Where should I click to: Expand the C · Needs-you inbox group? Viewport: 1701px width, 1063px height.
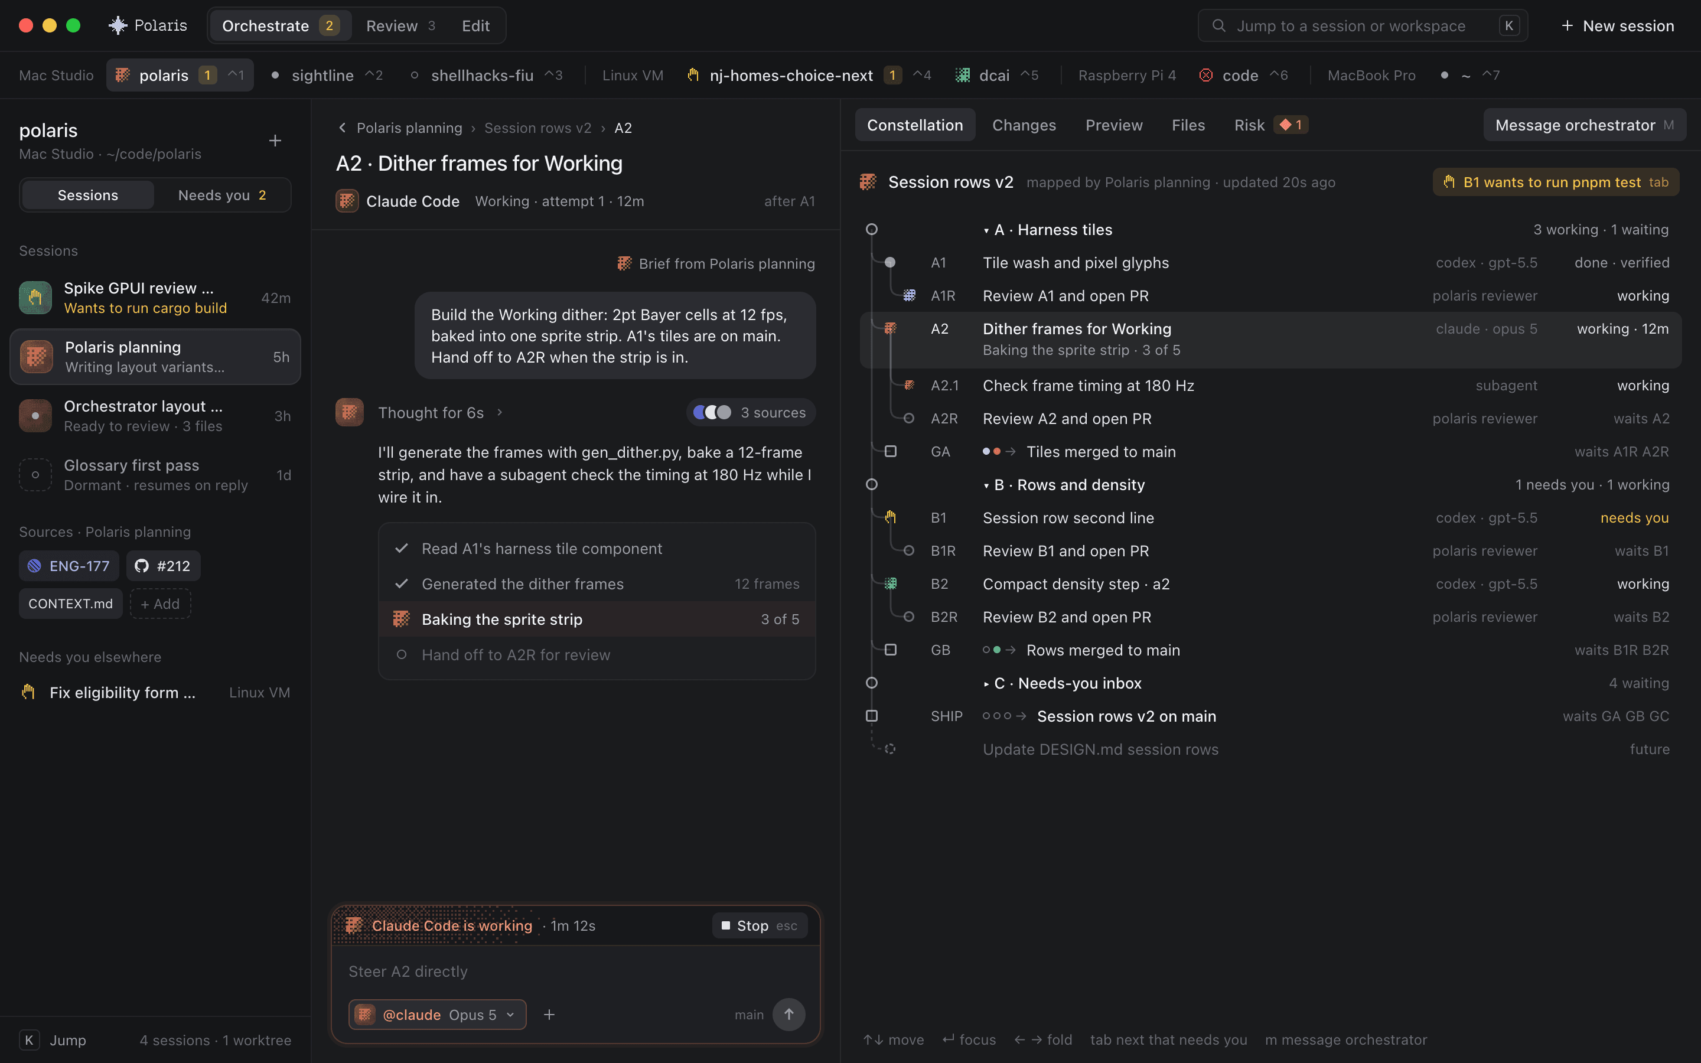click(x=986, y=684)
